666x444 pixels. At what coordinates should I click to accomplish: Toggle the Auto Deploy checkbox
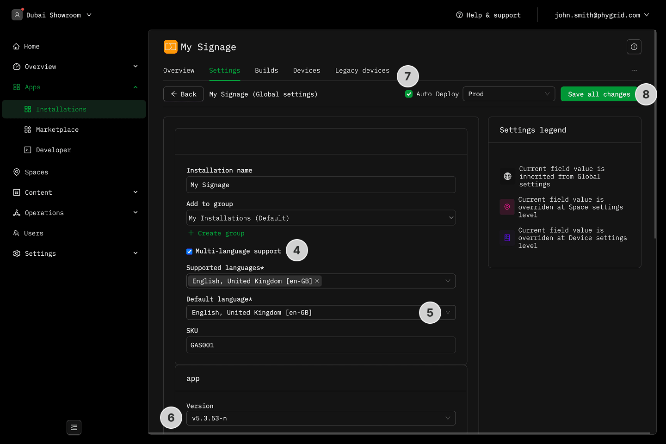pos(409,94)
